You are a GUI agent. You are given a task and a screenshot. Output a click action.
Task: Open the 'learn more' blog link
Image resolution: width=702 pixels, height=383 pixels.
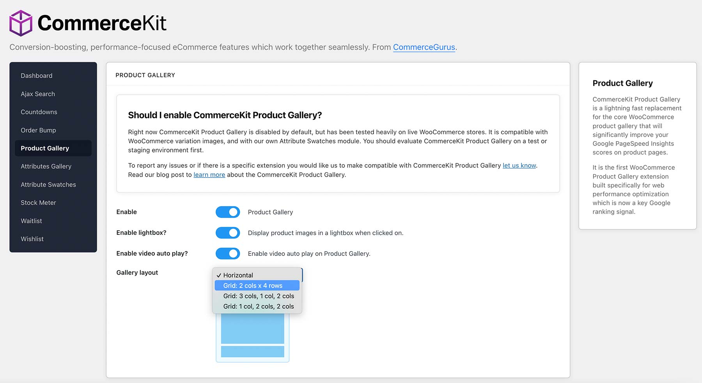(209, 175)
